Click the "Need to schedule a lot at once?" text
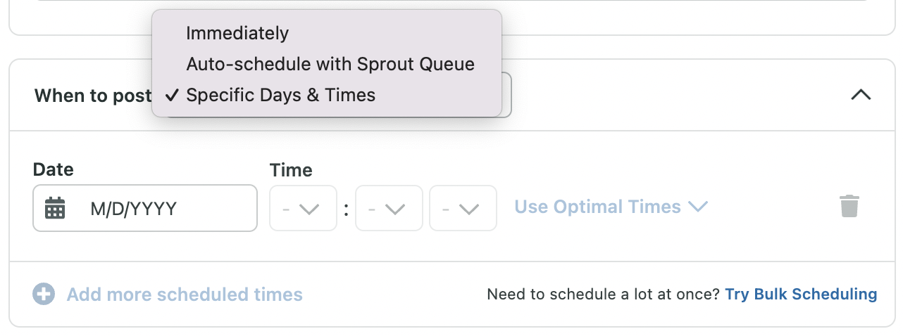The width and height of the screenshot is (903, 336). [603, 294]
